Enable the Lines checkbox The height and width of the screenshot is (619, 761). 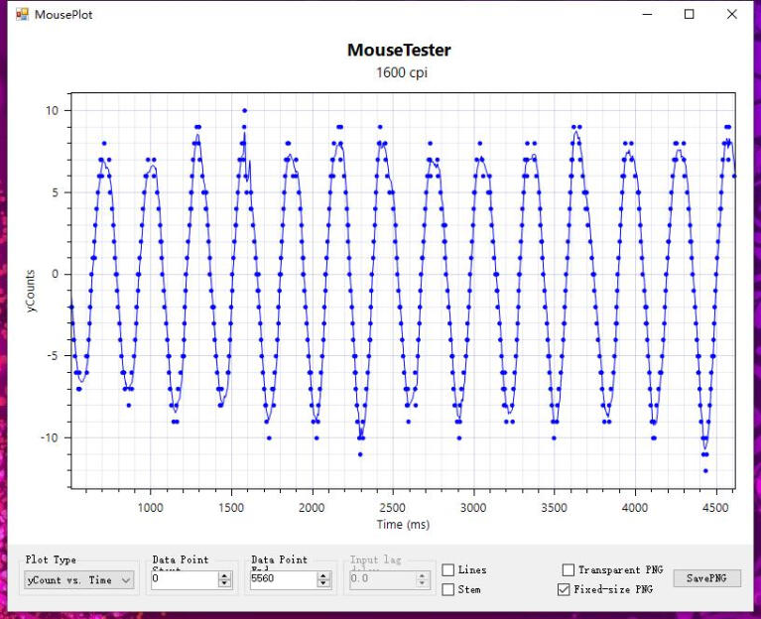coord(448,570)
